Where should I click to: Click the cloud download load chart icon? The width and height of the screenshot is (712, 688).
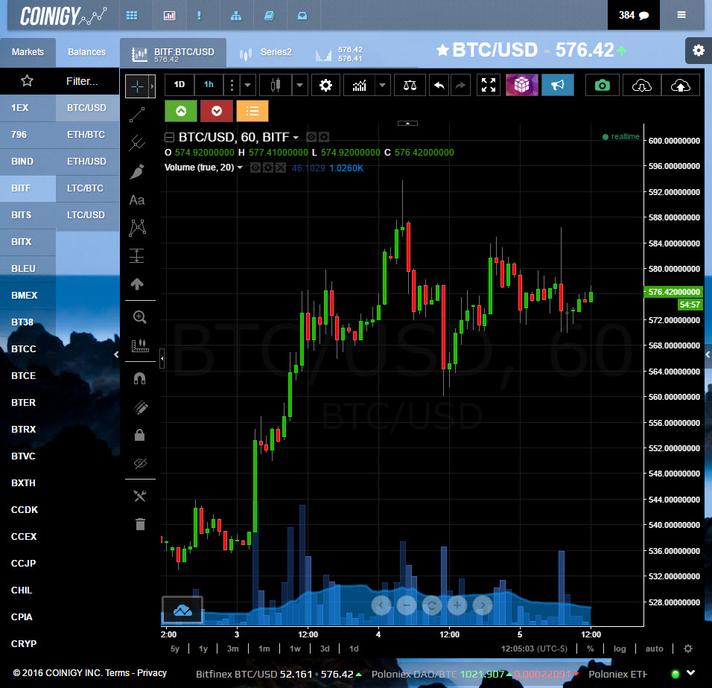click(x=641, y=86)
